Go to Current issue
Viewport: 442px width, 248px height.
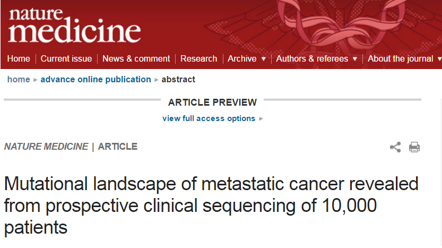pyautogui.click(x=66, y=59)
